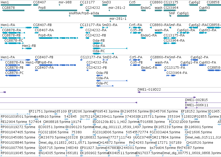The height and width of the screenshot is (157, 221).
Task: Select the SmF gene label
Action: point(172,13)
